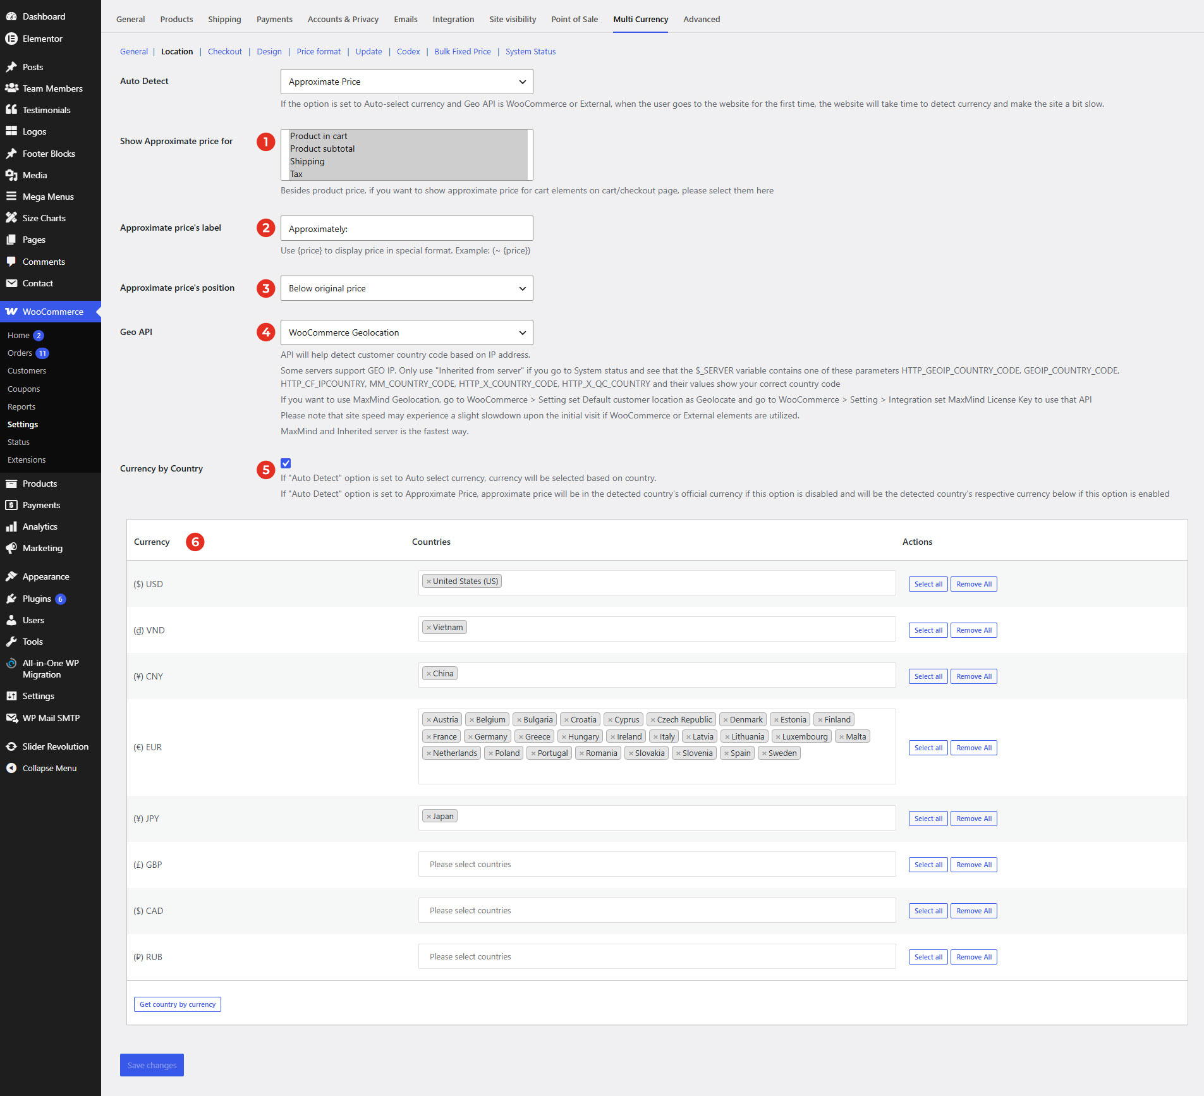Click the Analytics bar chart icon
The width and height of the screenshot is (1204, 1096).
coord(11,527)
